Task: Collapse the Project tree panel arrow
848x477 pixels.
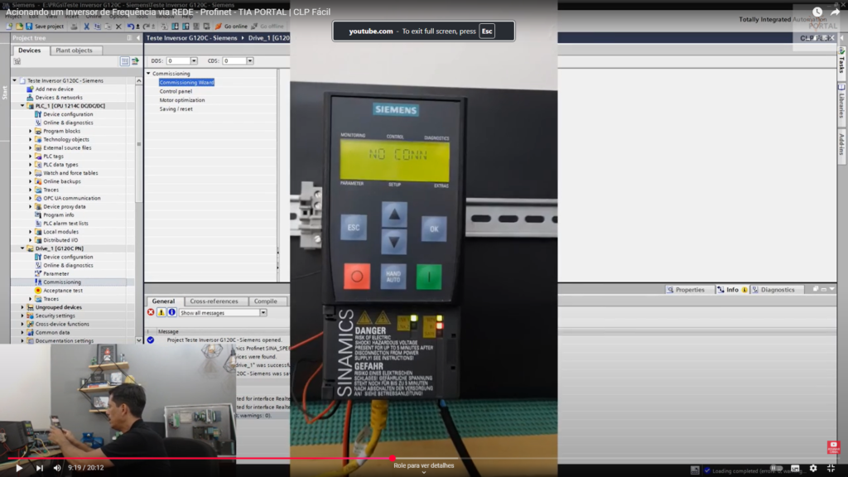Action: point(138,38)
